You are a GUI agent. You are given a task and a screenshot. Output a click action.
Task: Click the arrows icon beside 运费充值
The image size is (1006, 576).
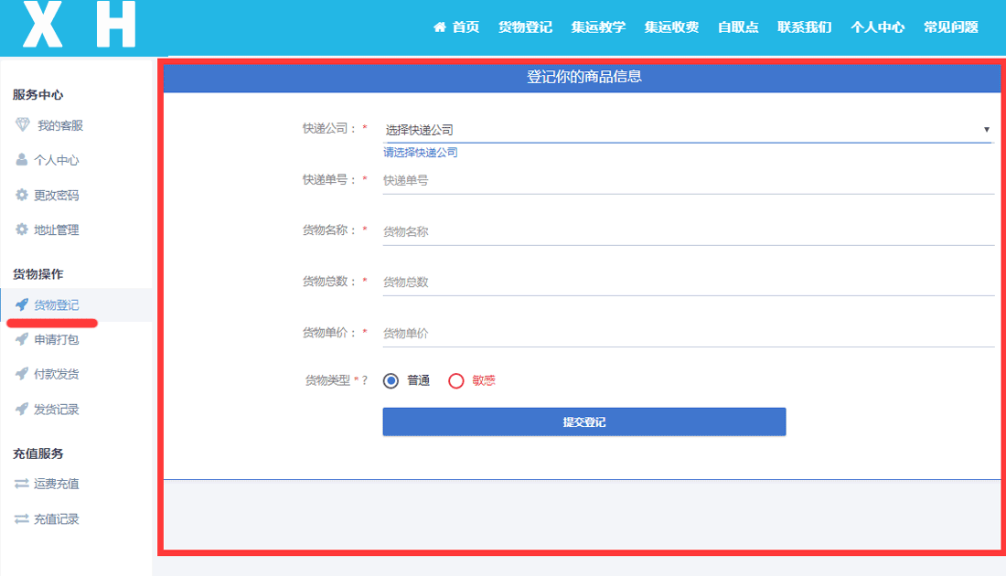(22, 484)
